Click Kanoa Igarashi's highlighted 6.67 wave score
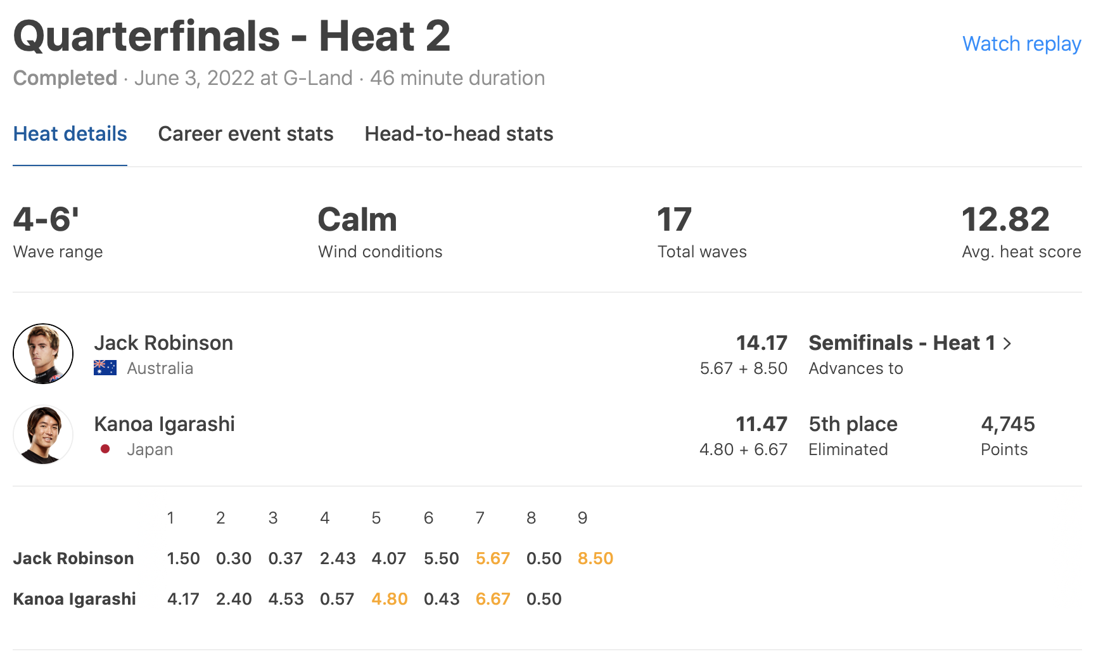Image resolution: width=1096 pixels, height=663 pixels. 492,599
